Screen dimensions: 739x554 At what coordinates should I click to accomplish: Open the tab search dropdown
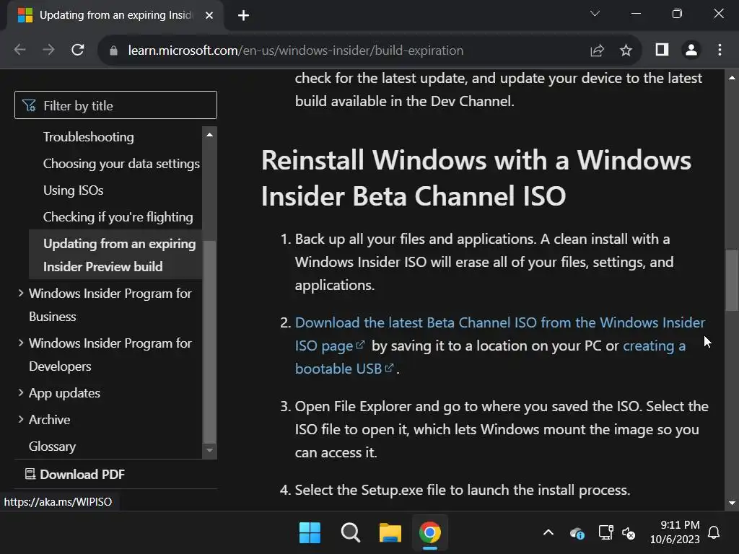point(595,14)
